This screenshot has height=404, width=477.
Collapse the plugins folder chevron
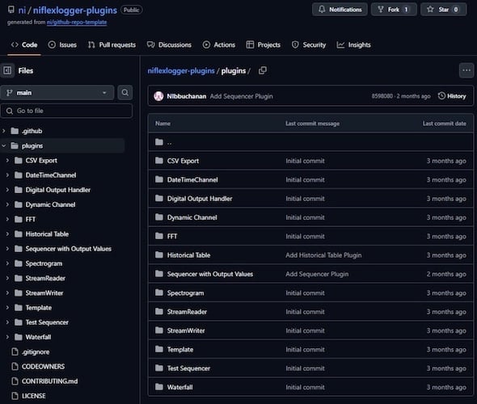point(4,146)
